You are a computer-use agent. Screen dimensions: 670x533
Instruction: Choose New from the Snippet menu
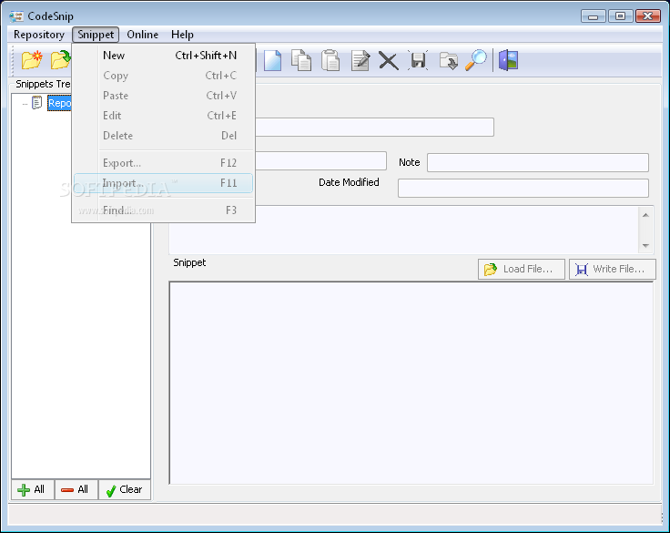tap(163, 56)
